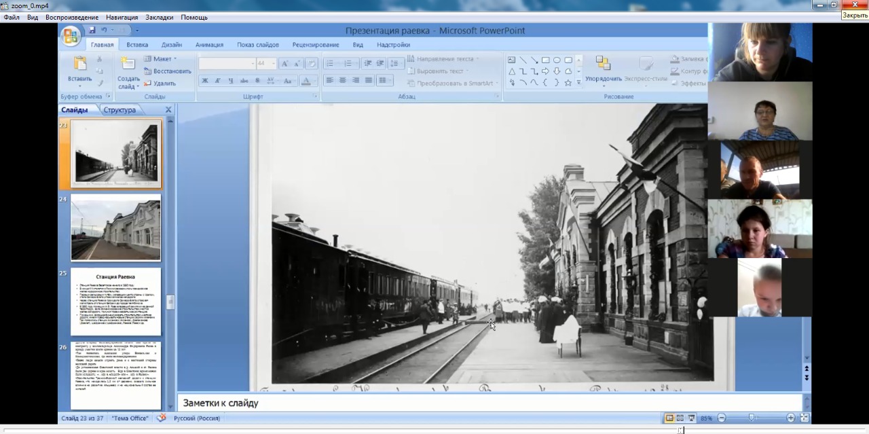Toggle bold (Ж) formatting
The width and height of the screenshot is (869, 434).
pyautogui.click(x=205, y=81)
